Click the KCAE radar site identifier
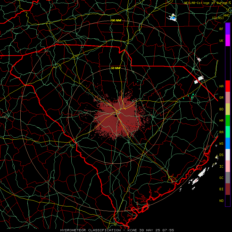Image resolution: width=232 pixels, height=232 pixels. (x=132, y=230)
